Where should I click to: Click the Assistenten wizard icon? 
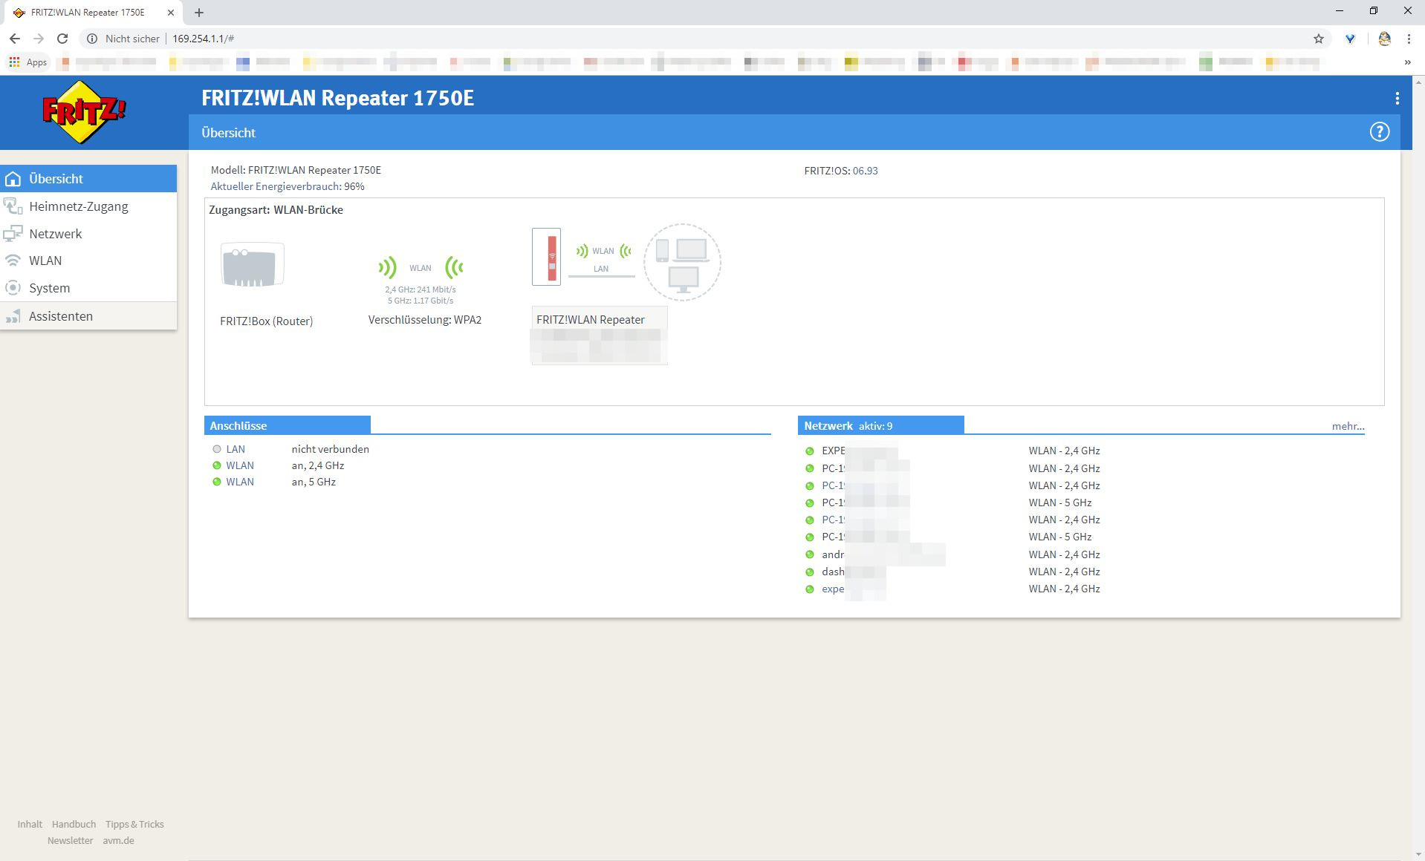(x=13, y=316)
